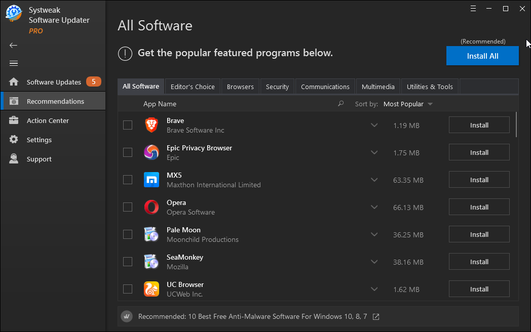This screenshot has height=332, width=531.
Task: Click the App Name column header
Action: pos(160,104)
